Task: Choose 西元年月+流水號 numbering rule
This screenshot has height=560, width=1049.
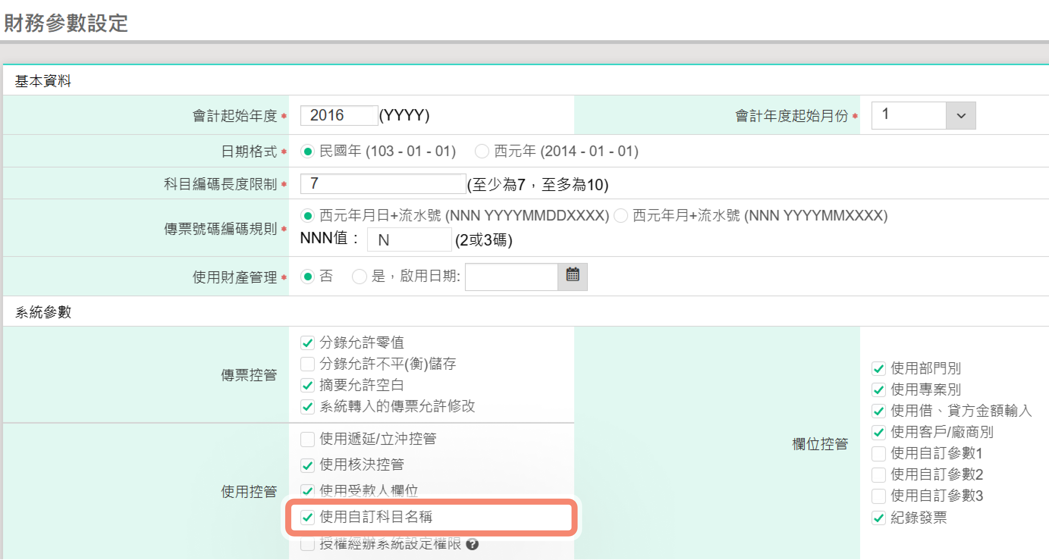Action: [x=620, y=216]
